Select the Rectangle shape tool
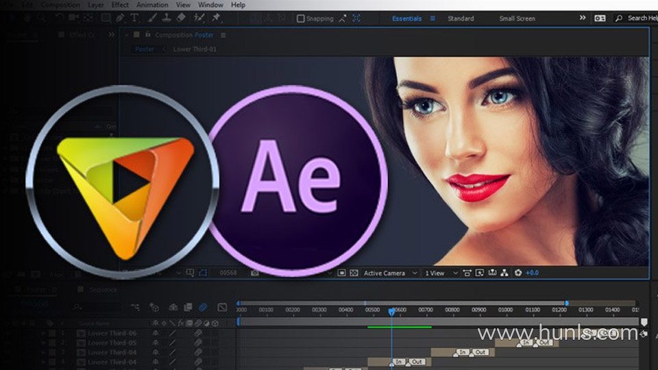The width and height of the screenshot is (658, 370). (106, 18)
